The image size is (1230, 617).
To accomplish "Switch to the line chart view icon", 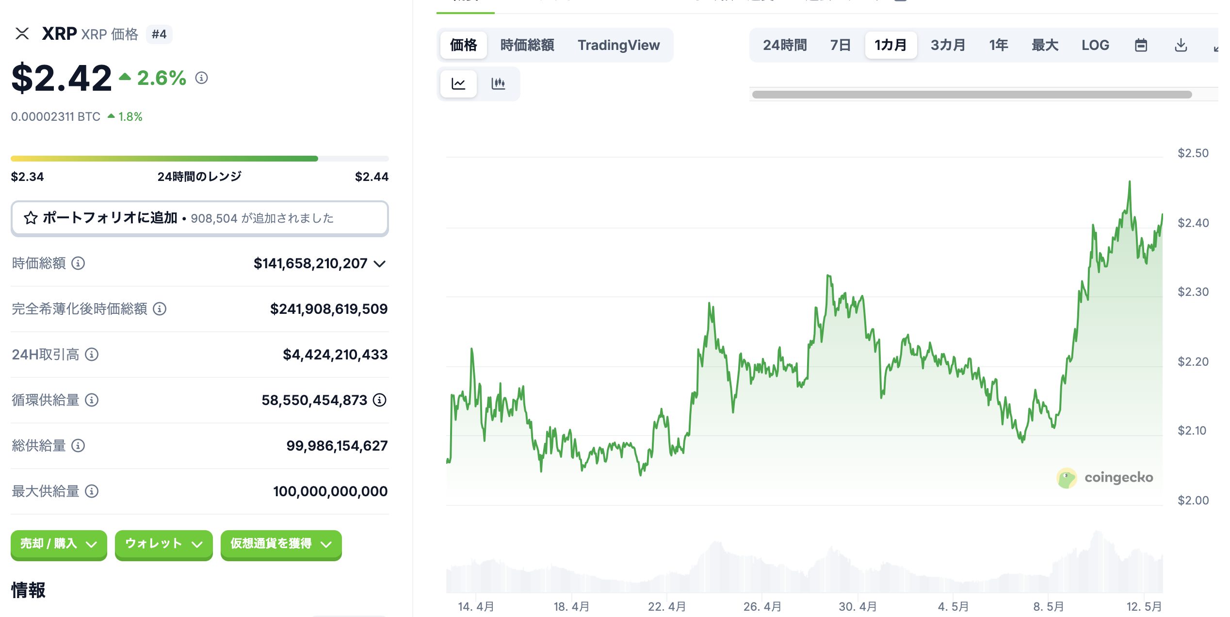I will coord(458,84).
